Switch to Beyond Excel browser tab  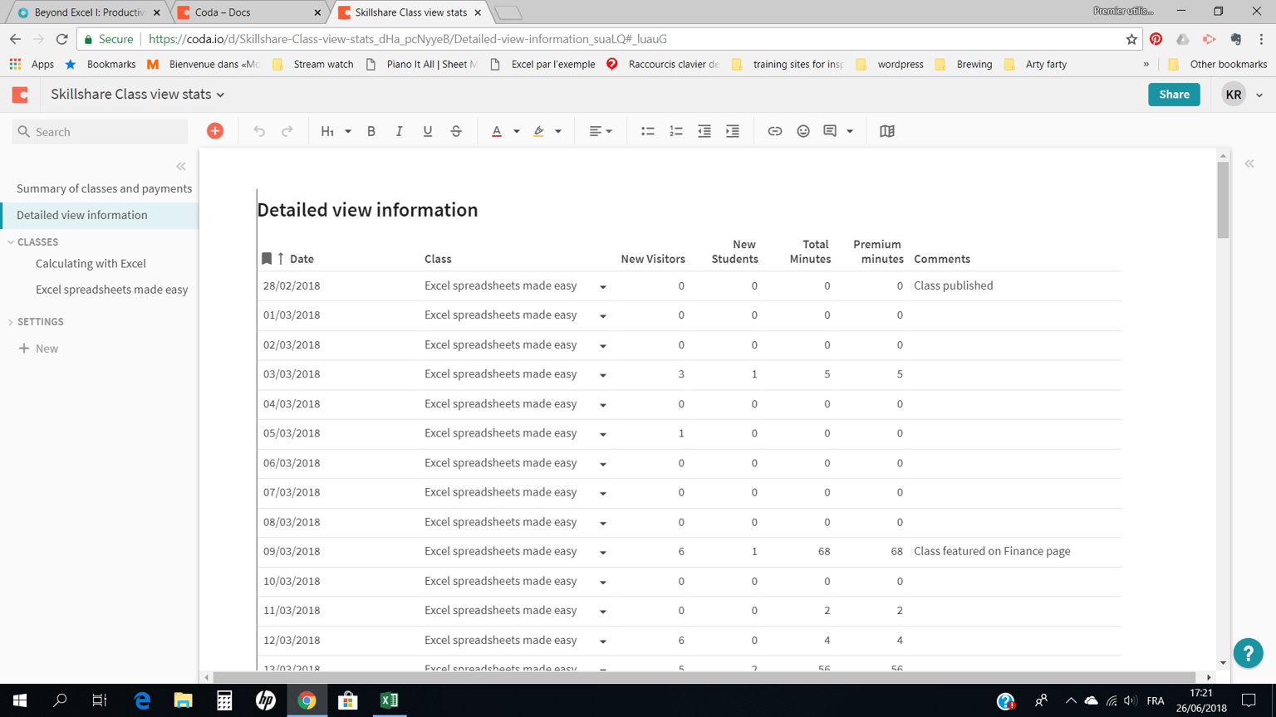[x=89, y=12]
